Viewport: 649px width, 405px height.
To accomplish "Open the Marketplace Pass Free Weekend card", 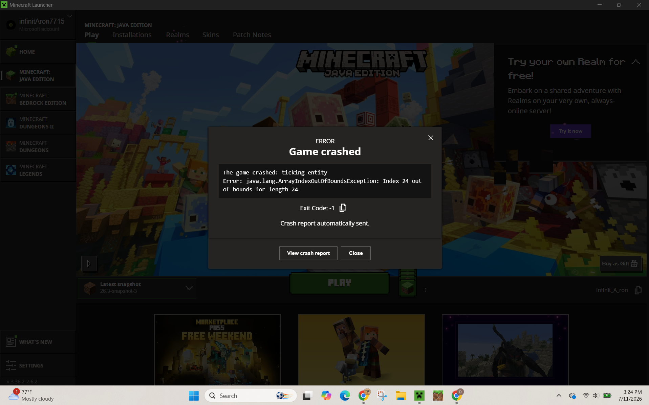I will [x=217, y=350].
